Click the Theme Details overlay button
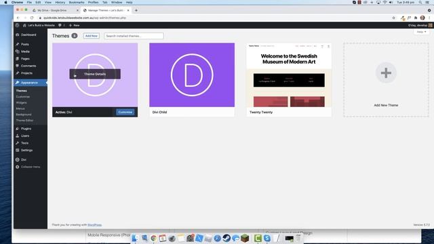 coord(95,74)
